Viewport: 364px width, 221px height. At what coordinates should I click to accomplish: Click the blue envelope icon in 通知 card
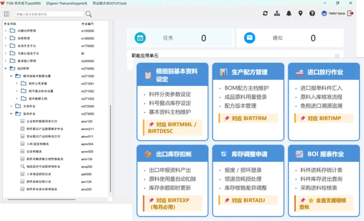(250, 38)
